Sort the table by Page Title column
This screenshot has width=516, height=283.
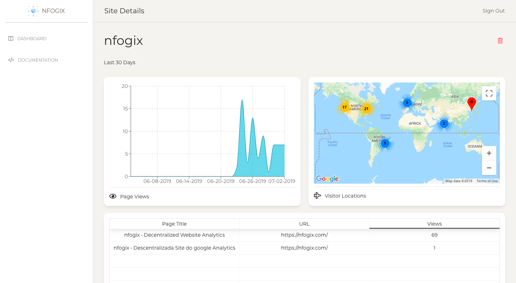tap(175, 224)
